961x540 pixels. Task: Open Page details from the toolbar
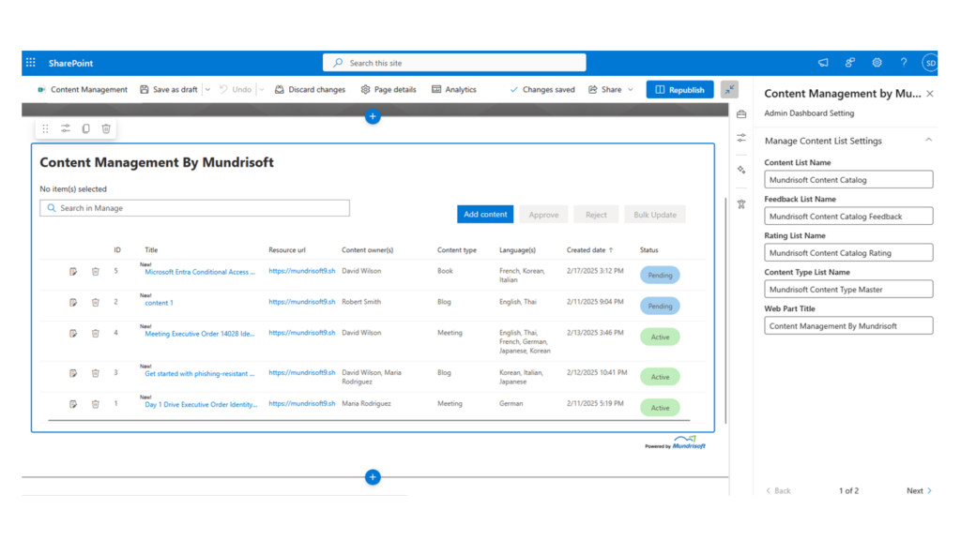click(389, 89)
